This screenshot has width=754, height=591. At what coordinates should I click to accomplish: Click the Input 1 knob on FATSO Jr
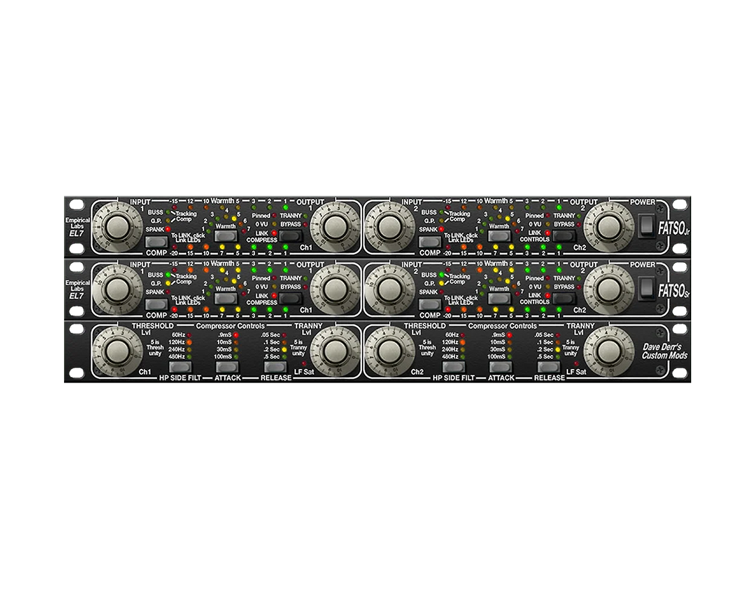(x=117, y=225)
